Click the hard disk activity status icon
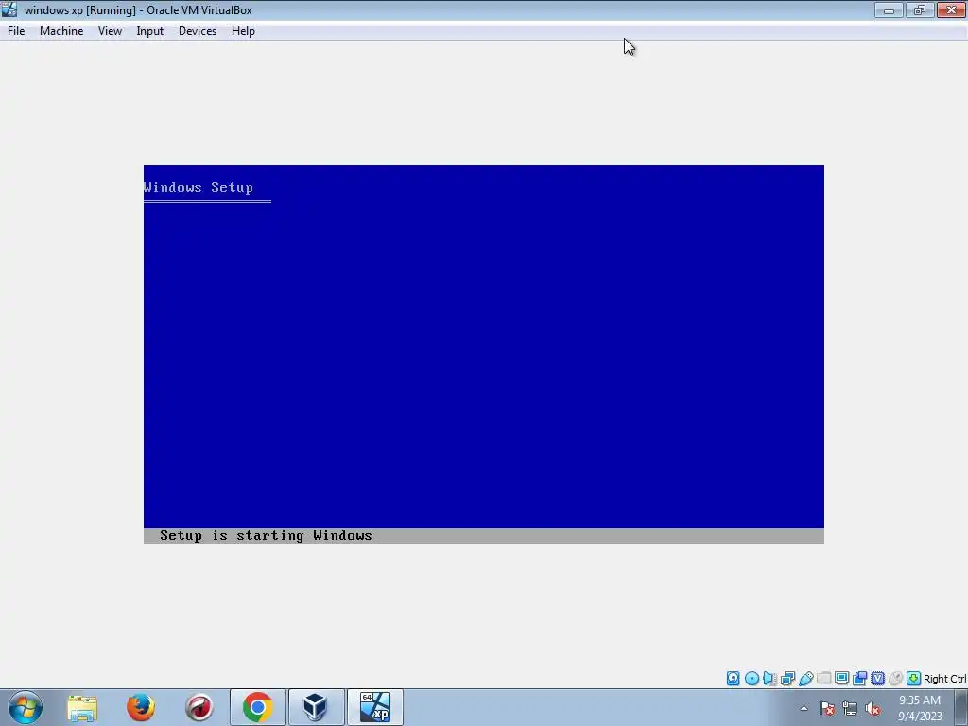This screenshot has height=726, width=968. tap(733, 679)
